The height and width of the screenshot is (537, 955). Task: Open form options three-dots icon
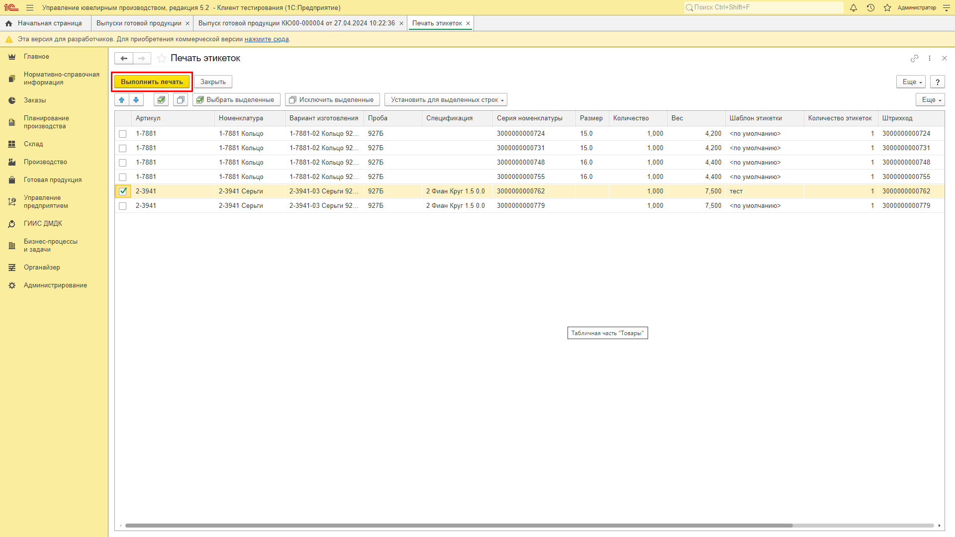[930, 58]
